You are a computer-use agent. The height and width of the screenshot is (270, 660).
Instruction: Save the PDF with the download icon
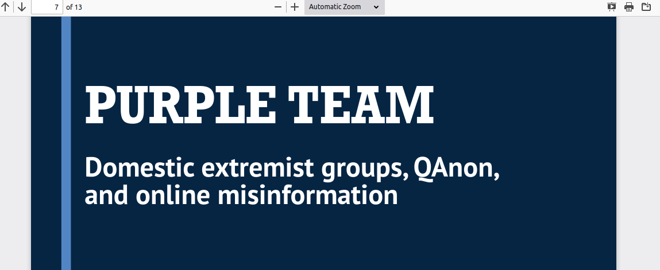click(x=646, y=7)
